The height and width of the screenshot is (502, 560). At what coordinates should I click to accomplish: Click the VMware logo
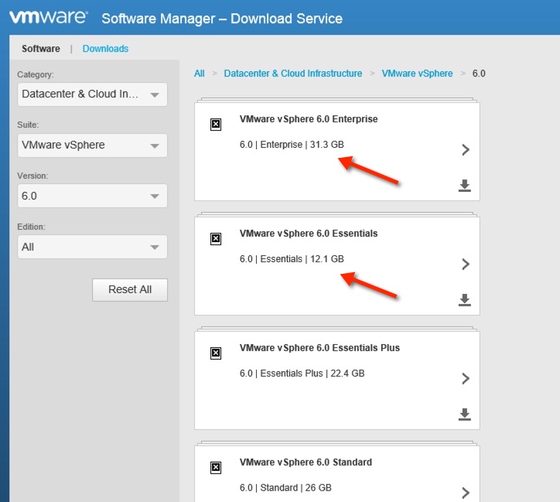[x=48, y=18]
